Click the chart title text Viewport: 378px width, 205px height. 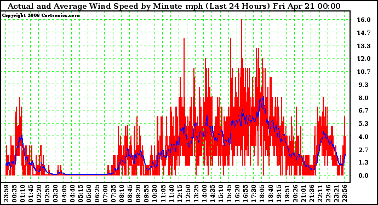point(174,6)
